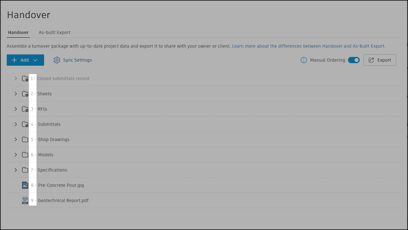Viewport: 408px width, 230px height.
Task: Open the Learn more about differences link
Action: coord(309,46)
